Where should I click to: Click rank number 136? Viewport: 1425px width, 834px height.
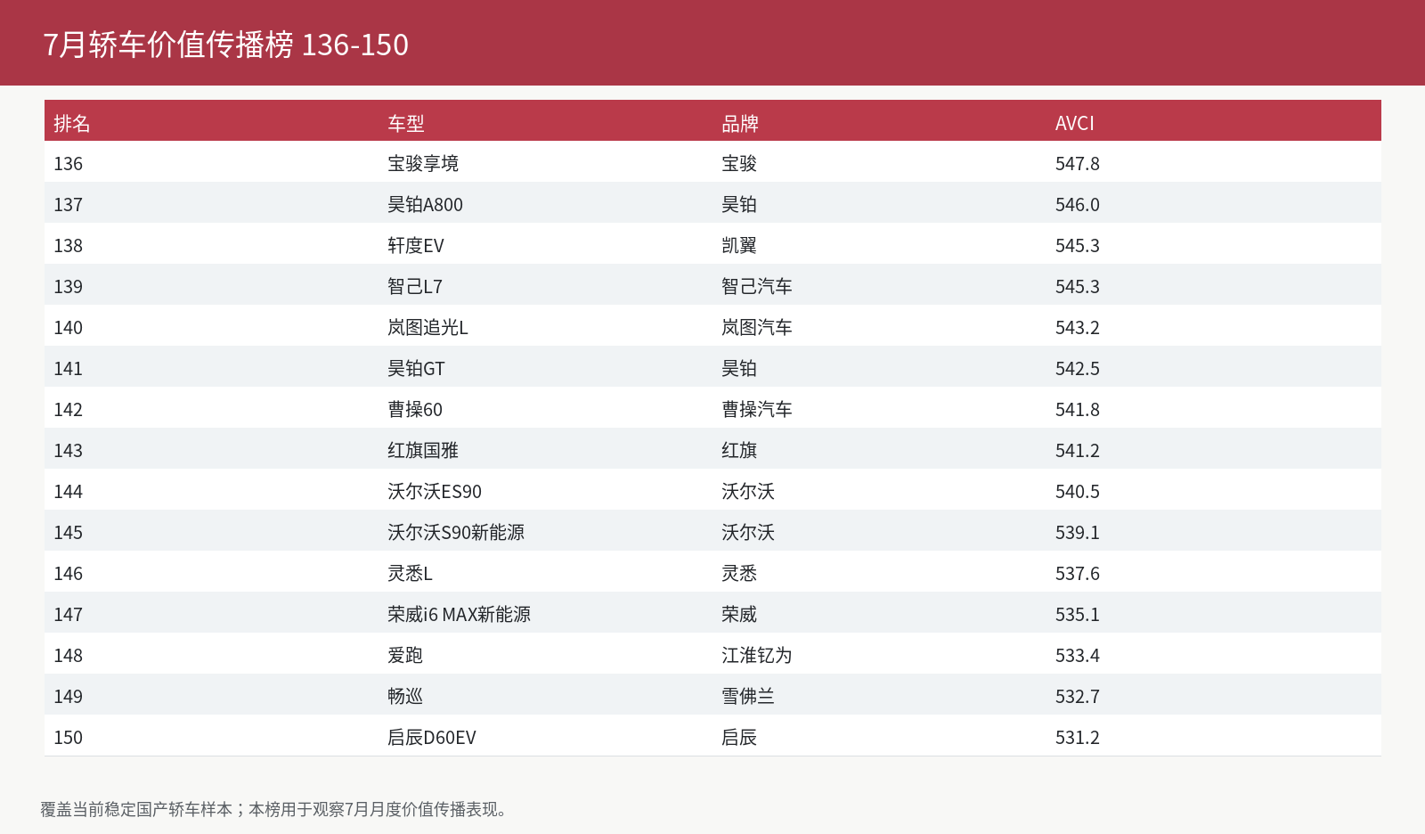68,164
